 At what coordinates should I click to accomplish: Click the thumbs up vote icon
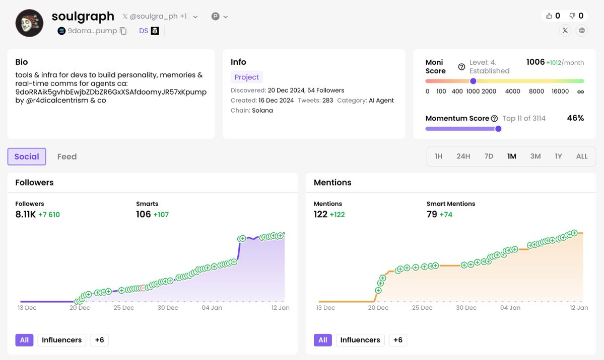549,16
